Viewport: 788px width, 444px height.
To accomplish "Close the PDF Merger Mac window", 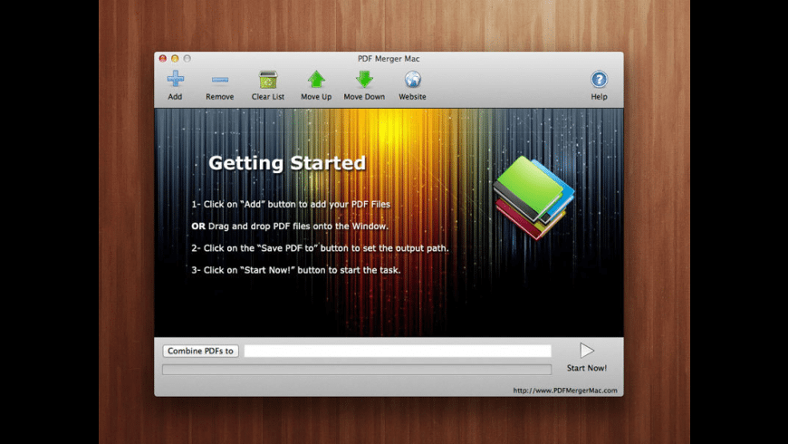I will (163, 59).
